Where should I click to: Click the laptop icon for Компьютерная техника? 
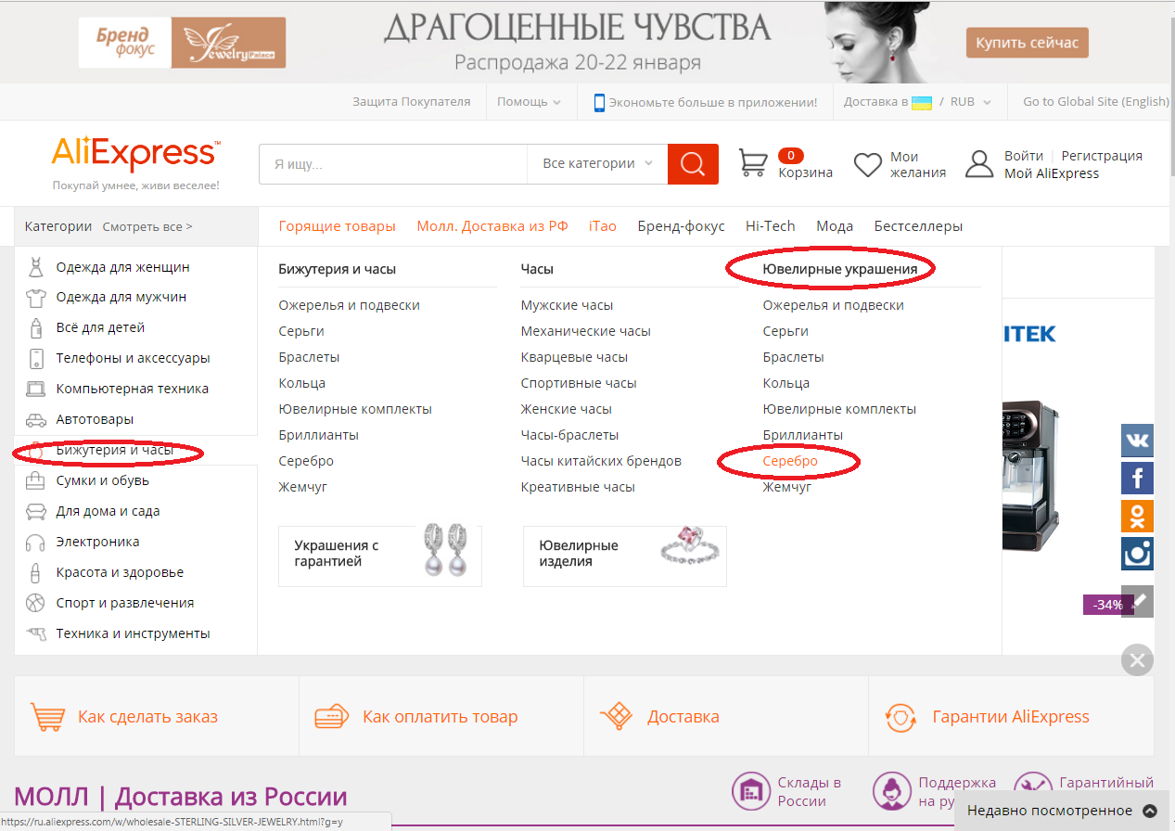[x=36, y=390]
